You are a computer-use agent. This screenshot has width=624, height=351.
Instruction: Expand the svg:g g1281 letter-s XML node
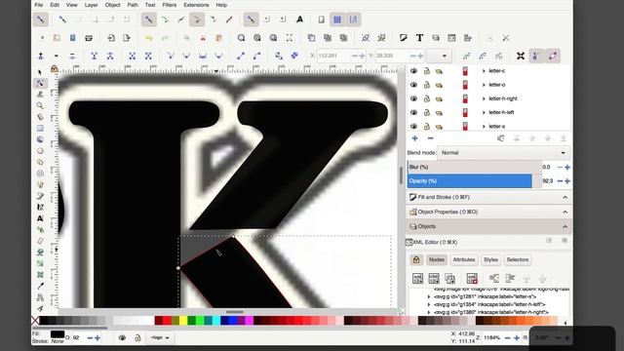coord(429,296)
